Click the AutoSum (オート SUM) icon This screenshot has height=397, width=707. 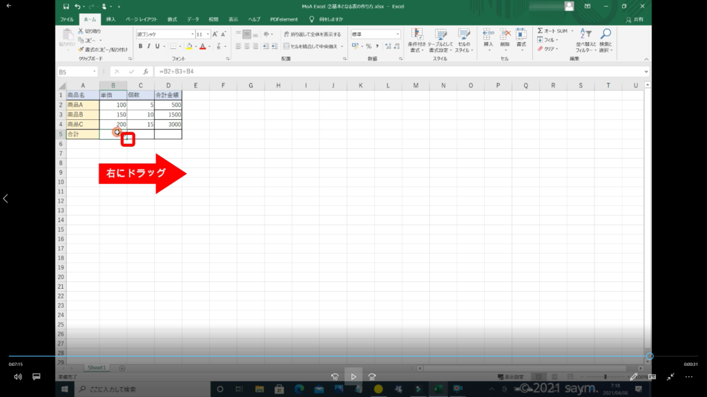(x=552, y=31)
